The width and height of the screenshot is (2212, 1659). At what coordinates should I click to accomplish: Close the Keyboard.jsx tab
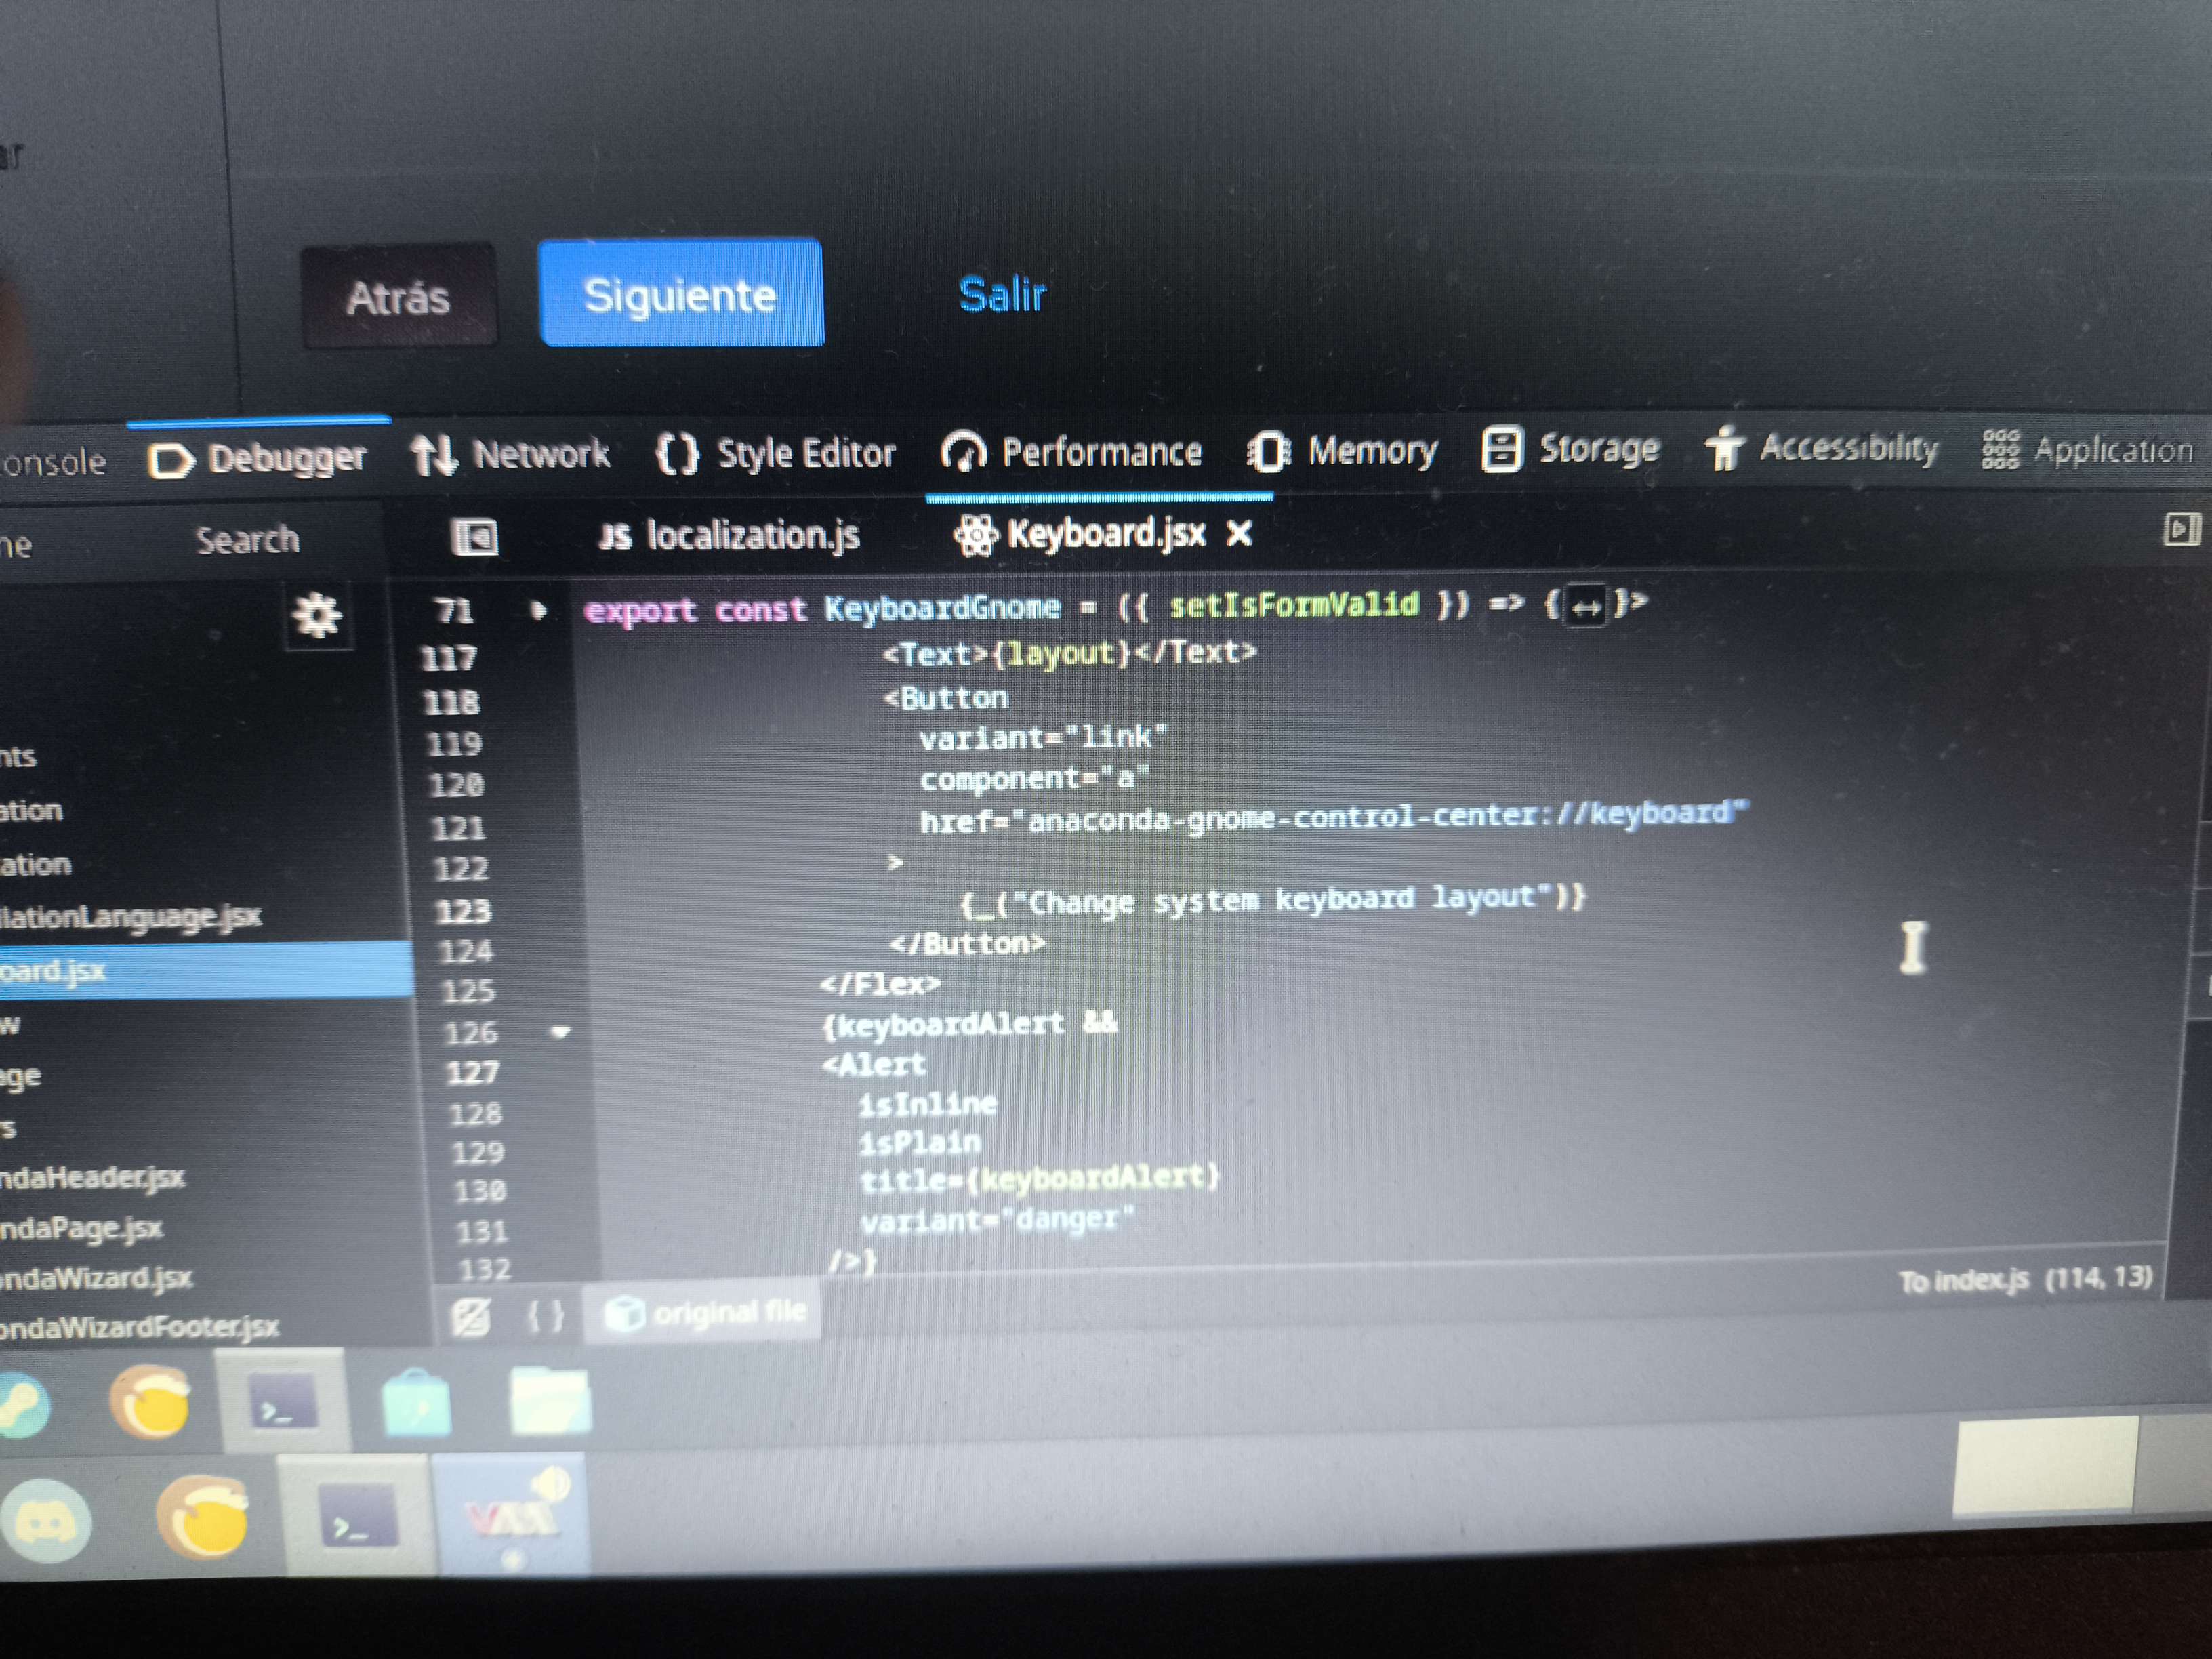pos(1239,533)
